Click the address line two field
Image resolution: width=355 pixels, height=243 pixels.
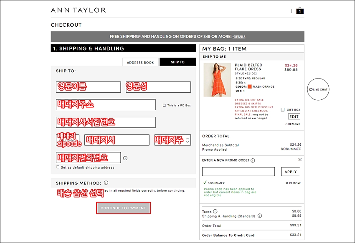[x=106, y=122]
